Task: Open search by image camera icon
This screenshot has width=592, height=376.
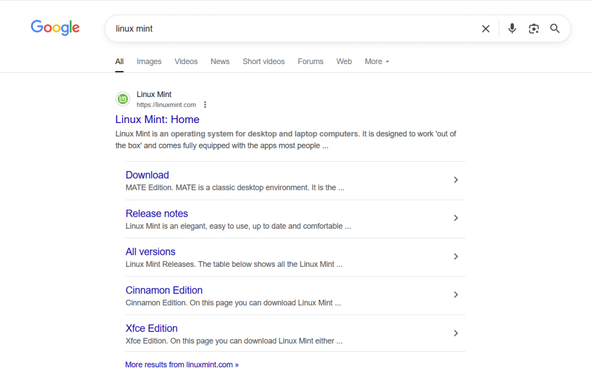Action: click(534, 29)
